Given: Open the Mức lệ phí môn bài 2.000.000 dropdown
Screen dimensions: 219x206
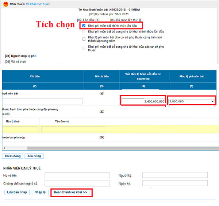Looking at the screenshot, I should point(191,101).
